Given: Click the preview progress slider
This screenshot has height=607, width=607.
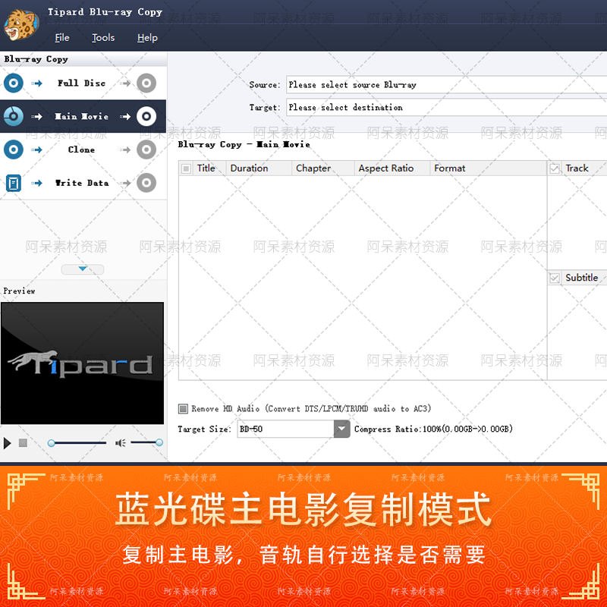Looking at the screenshot, I should tap(77, 443).
